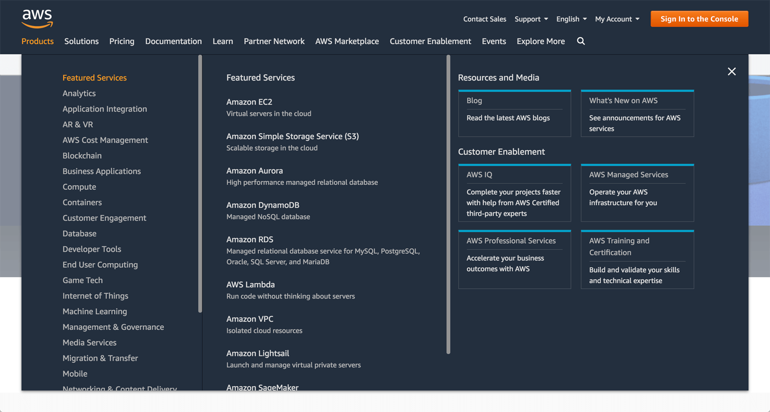The image size is (770, 412).
Task: Open Explore More menu
Action: 541,41
